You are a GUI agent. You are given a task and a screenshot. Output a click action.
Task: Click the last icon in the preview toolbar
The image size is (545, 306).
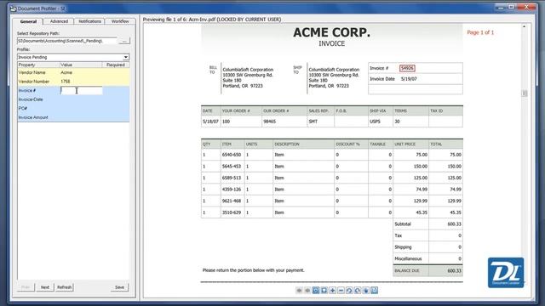(x=375, y=291)
